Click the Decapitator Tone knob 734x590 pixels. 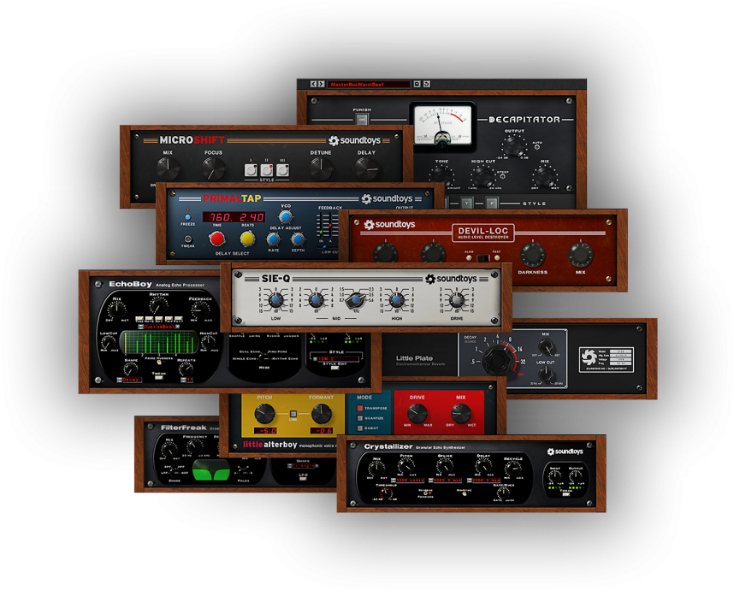[x=441, y=176]
